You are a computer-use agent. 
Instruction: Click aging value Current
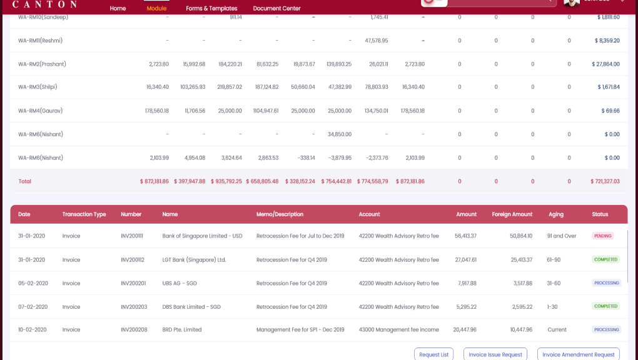557,329
